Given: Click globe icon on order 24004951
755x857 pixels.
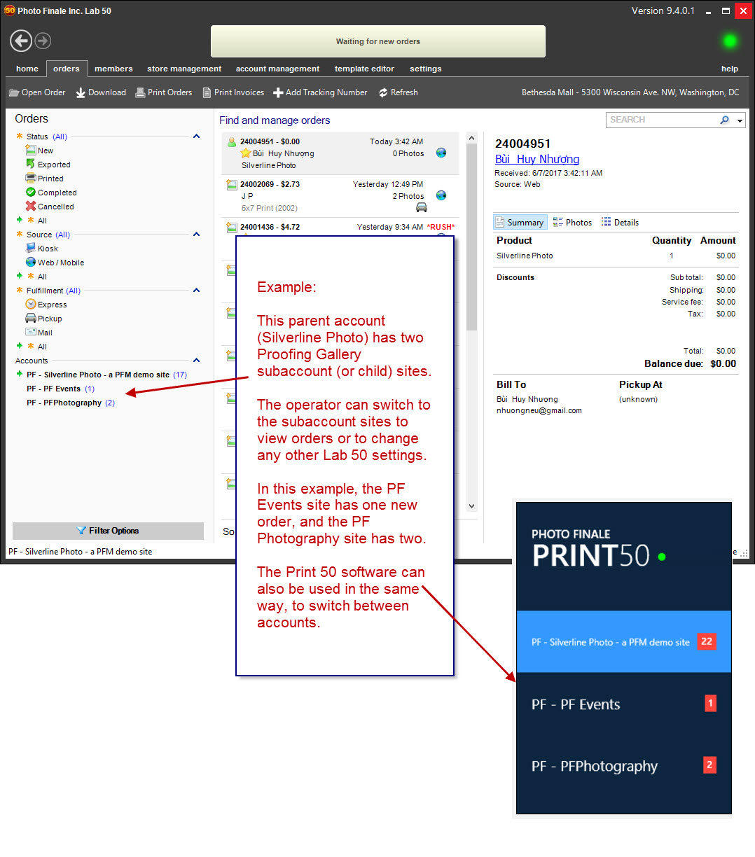Looking at the screenshot, I should click(x=441, y=153).
